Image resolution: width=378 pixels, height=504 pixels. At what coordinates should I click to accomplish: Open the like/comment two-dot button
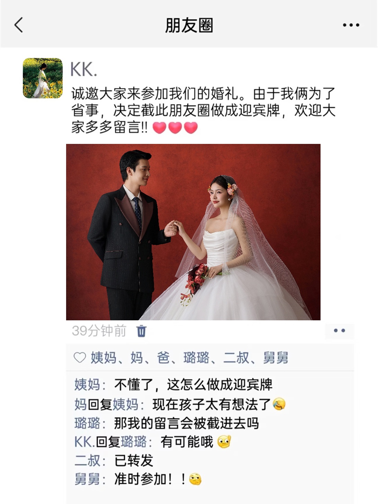coord(339,331)
